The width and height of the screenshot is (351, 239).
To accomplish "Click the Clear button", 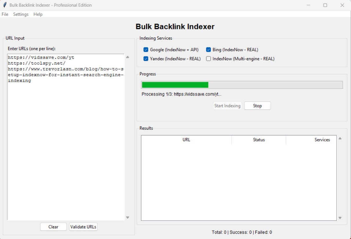I will pos(53,227).
